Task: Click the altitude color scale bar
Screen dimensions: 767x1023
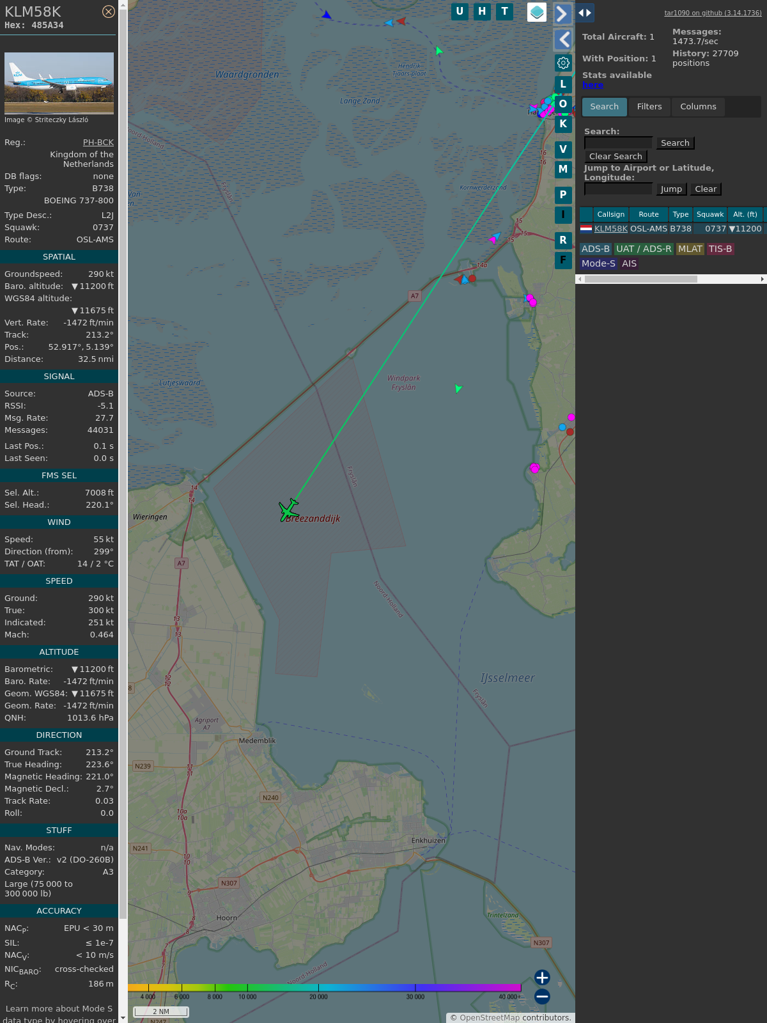Action: coord(325,988)
